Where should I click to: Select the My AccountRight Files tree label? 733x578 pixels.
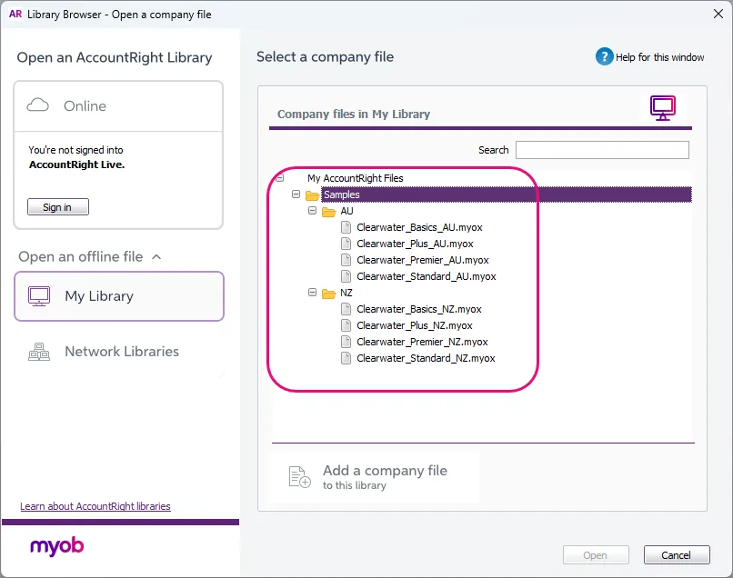(x=356, y=178)
